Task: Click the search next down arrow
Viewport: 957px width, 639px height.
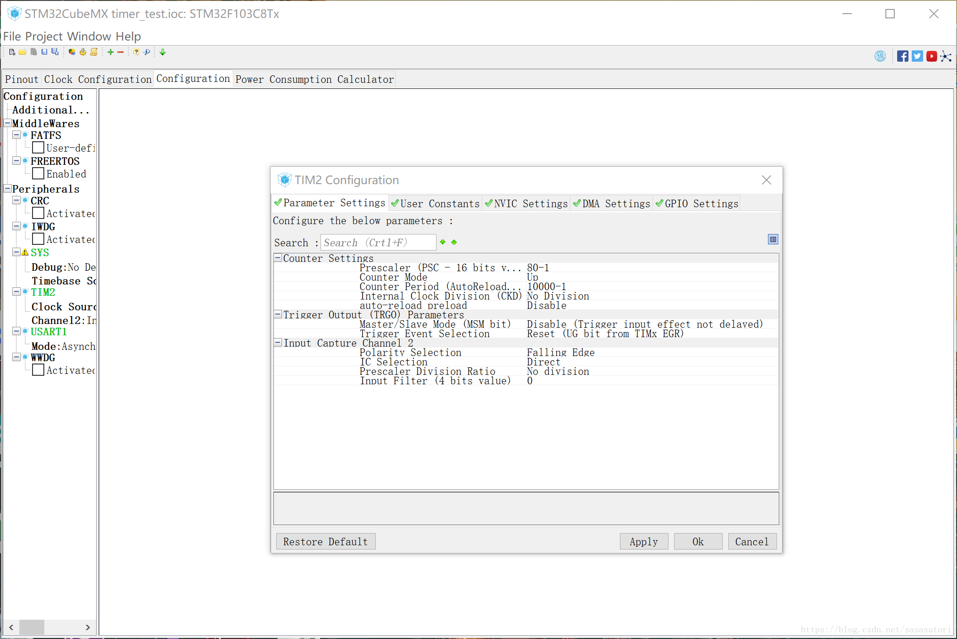Action: (443, 242)
